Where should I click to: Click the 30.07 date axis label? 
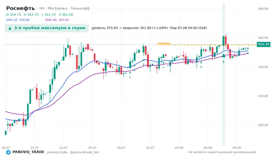(x=150, y=147)
